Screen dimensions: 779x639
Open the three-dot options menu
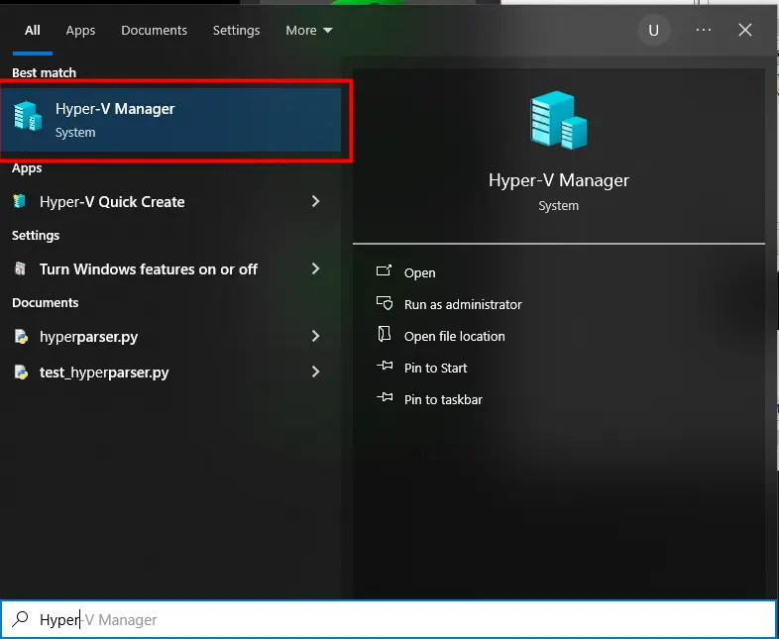(x=704, y=30)
